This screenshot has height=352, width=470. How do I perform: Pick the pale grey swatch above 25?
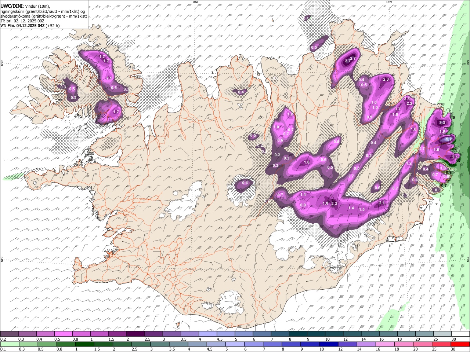[442, 334]
